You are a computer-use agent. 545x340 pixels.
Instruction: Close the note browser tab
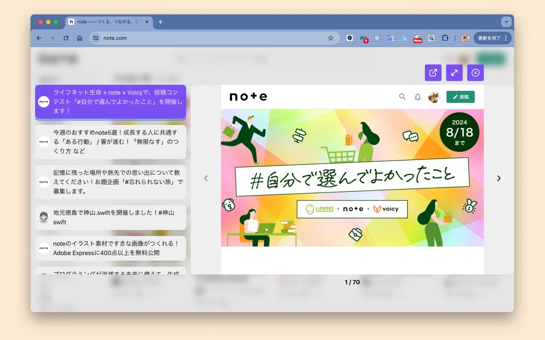click(147, 22)
